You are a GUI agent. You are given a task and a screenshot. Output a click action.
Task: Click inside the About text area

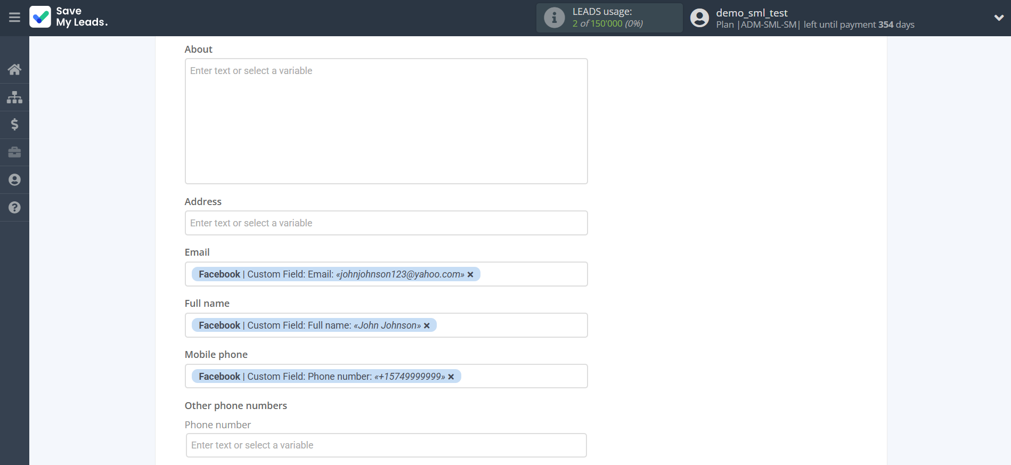(386, 121)
